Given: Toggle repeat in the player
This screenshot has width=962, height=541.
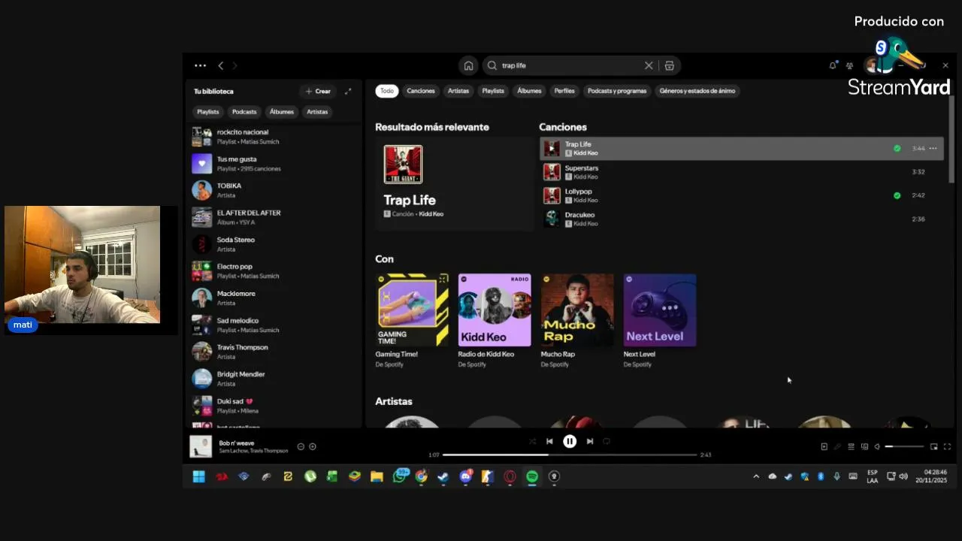Looking at the screenshot, I should pos(607,442).
